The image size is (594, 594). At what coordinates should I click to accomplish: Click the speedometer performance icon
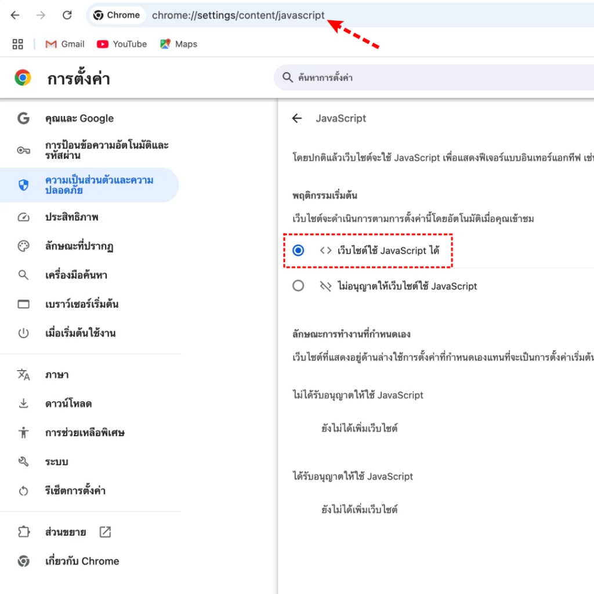point(23,217)
